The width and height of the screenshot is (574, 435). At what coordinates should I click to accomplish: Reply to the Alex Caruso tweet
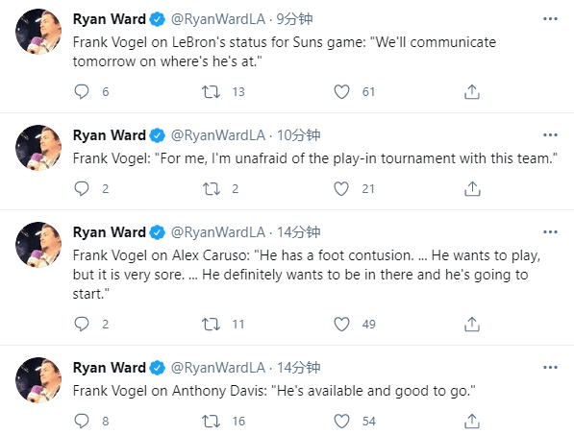[x=82, y=324]
